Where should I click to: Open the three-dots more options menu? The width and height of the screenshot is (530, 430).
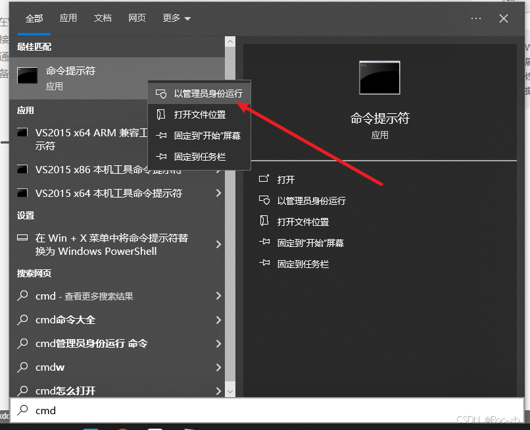point(476,18)
